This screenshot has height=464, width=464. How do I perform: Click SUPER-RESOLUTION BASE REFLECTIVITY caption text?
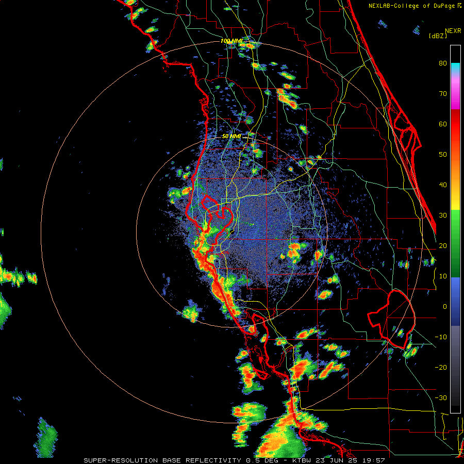[162, 460]
